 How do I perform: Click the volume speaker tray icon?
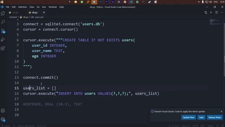tap(211, 2)
